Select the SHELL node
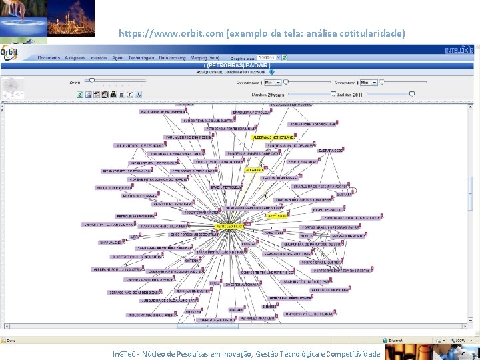This screenshot has width=480, height=360. 214,283
